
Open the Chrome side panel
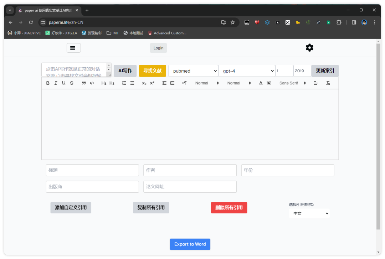354,22
